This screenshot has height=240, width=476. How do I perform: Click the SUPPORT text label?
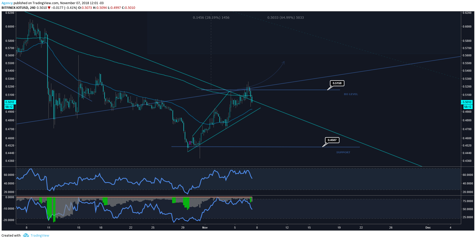343,152
